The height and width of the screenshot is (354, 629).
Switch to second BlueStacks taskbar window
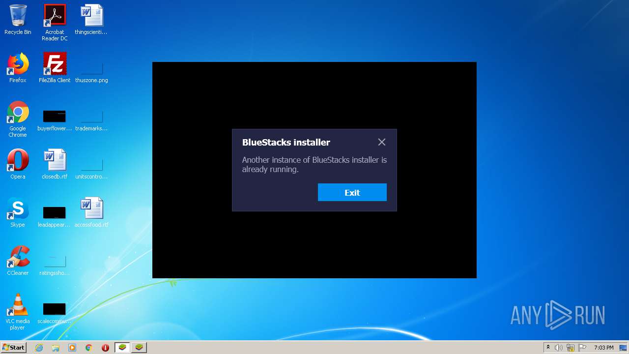point(139,348)
